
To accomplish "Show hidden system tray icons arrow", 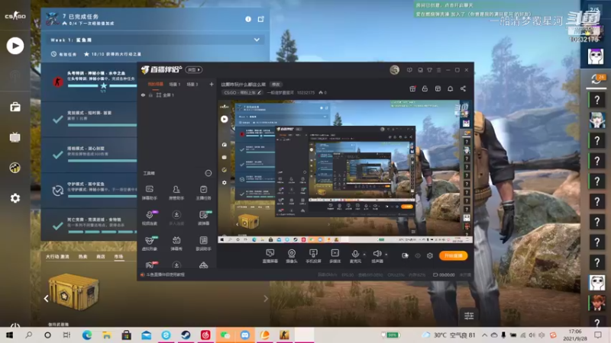I will click(x=484, y=335).
